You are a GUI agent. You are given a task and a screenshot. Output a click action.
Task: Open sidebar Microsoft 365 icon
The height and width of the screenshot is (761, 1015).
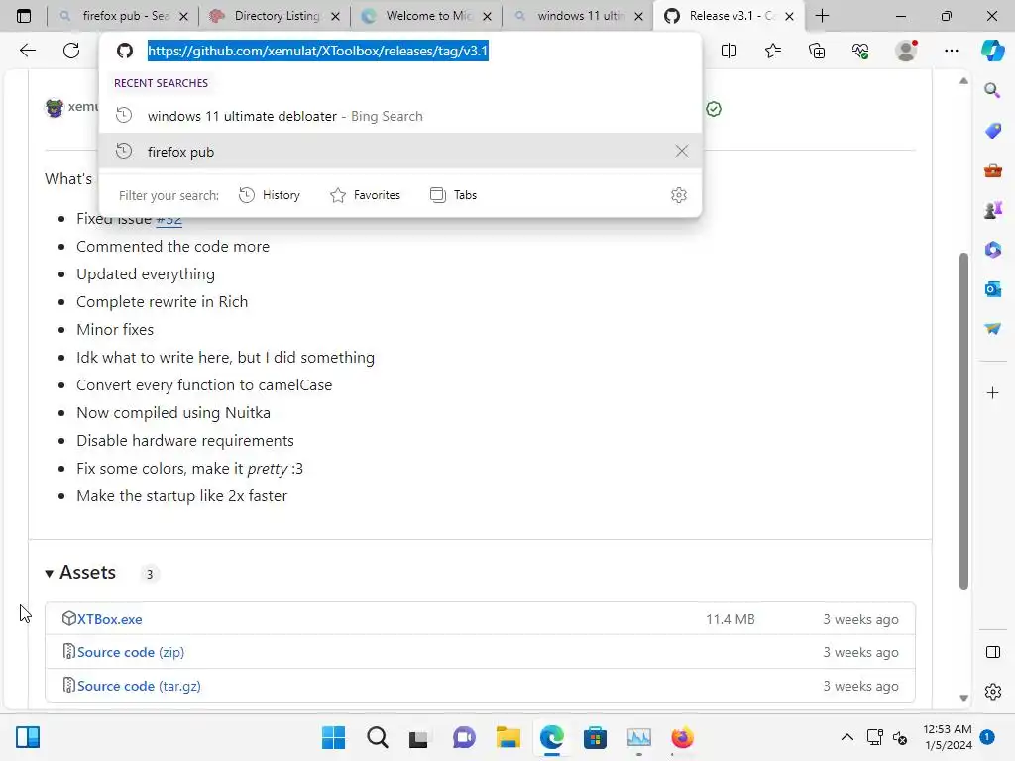click(992, 249)
